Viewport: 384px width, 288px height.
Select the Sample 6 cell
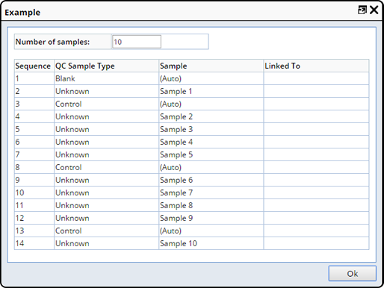(x=211, y=180)
